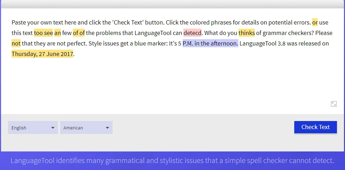
Task: Click the highlighted word 'an'
Action: 57,33
